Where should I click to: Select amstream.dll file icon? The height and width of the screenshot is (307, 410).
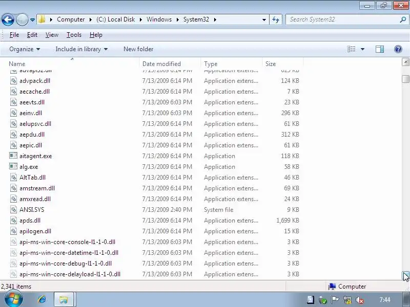[x=13, y=188]
